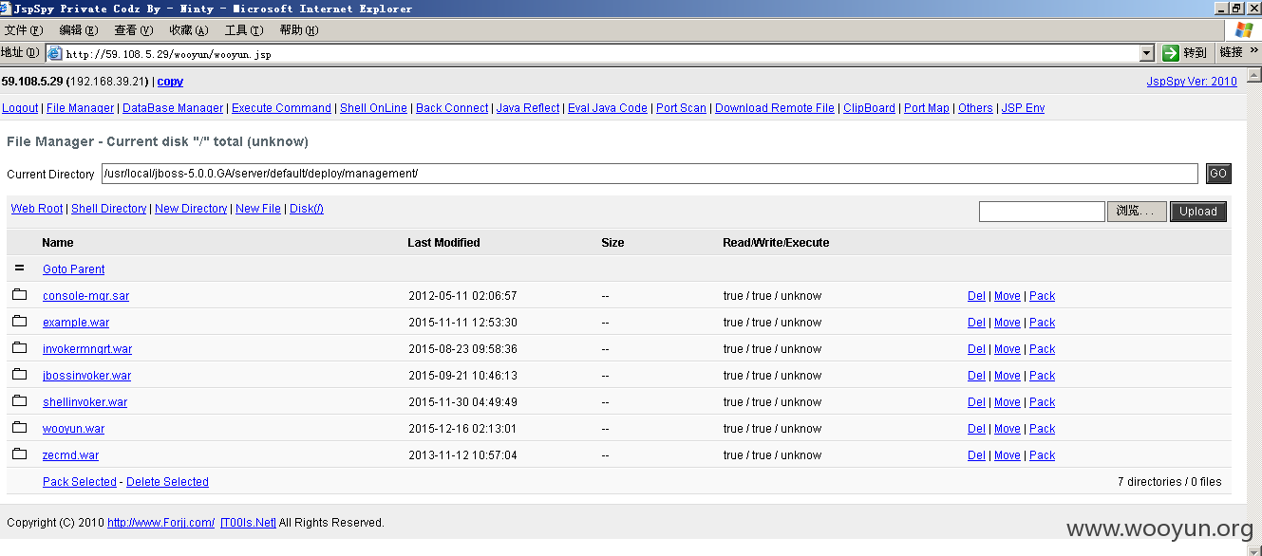1262x556 pixels.
Task: Click Pack Selected link
Action: pos(80,482)
